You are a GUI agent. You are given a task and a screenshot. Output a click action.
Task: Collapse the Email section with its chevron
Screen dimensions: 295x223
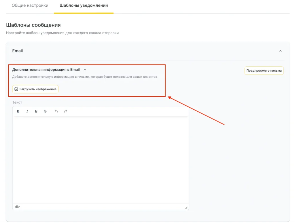point(280,51)
